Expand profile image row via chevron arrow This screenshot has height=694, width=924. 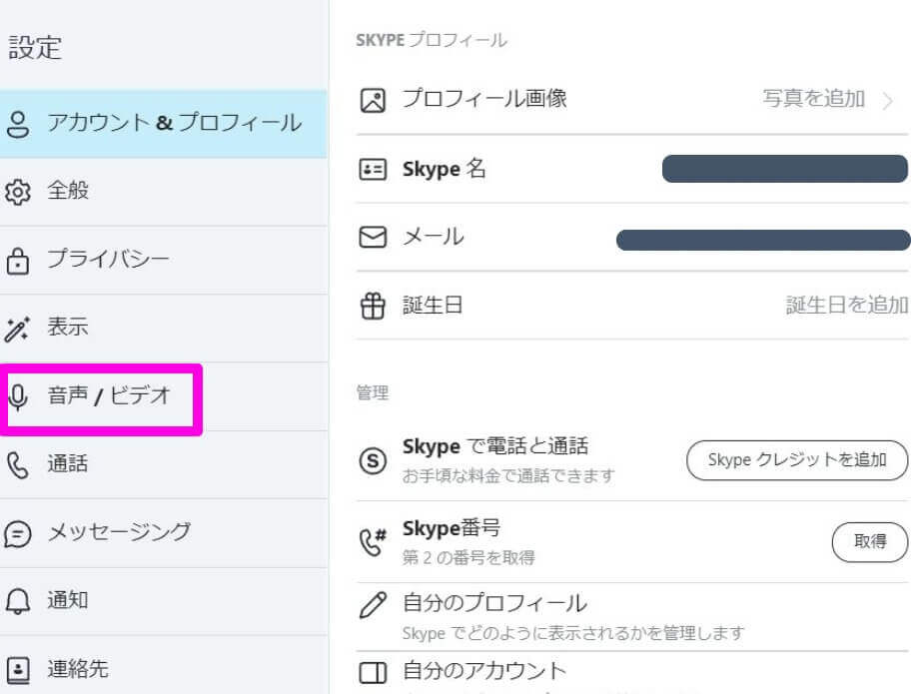click(x=888, y=101)
